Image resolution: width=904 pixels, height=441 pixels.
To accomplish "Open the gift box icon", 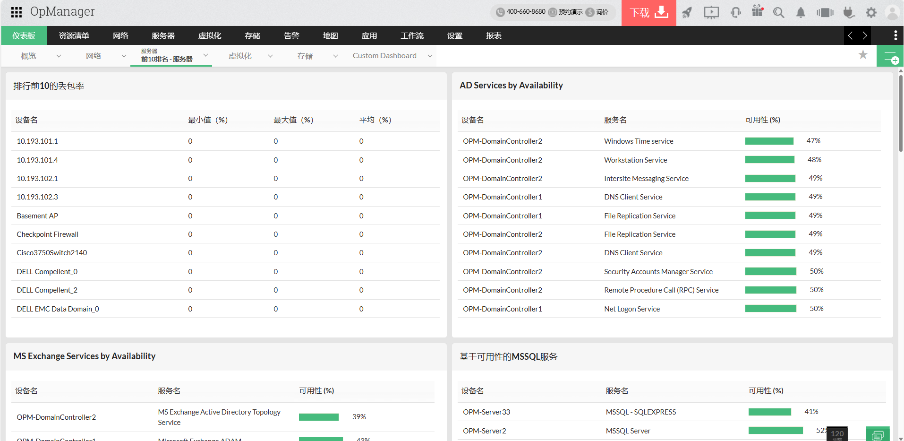I will pyautogui.click(x=758, y=11).
